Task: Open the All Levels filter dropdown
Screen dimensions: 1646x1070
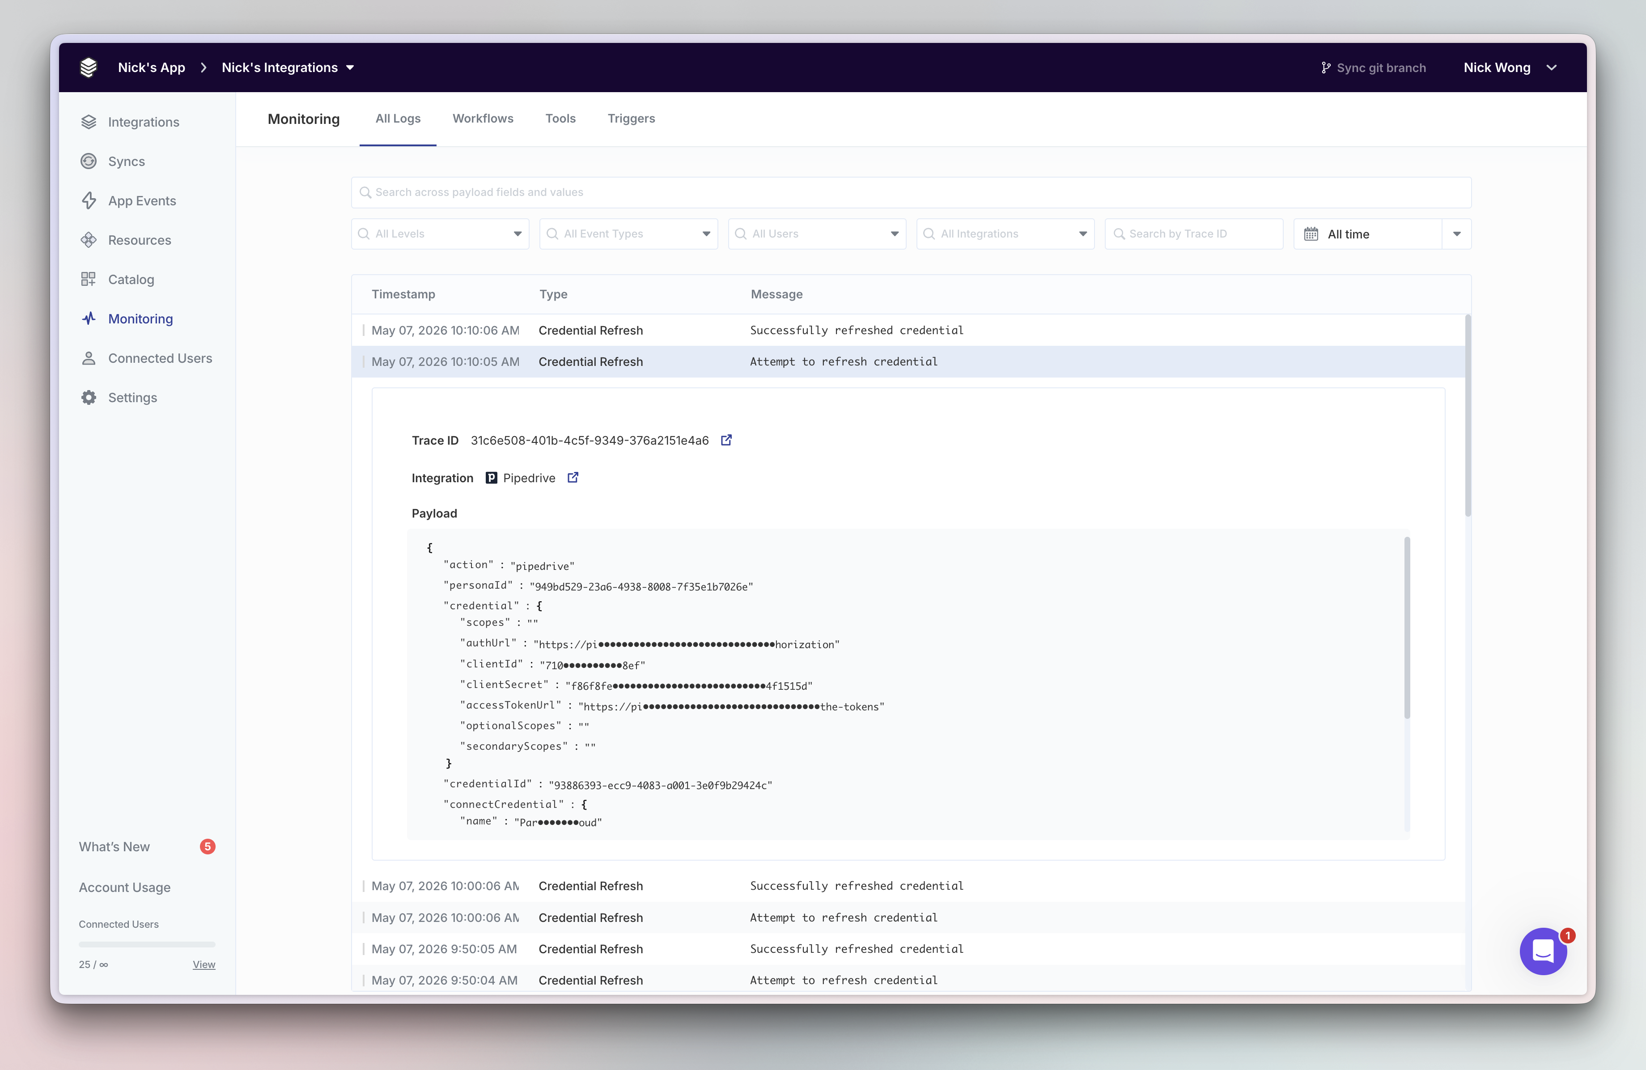Action: click(440, 234)
